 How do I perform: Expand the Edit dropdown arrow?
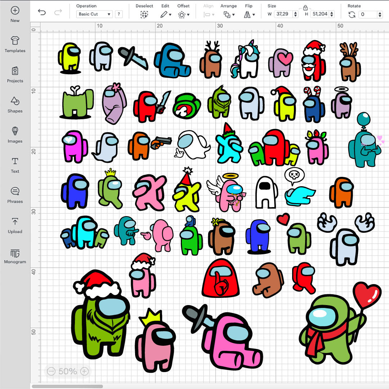click(x=170, y=15)
